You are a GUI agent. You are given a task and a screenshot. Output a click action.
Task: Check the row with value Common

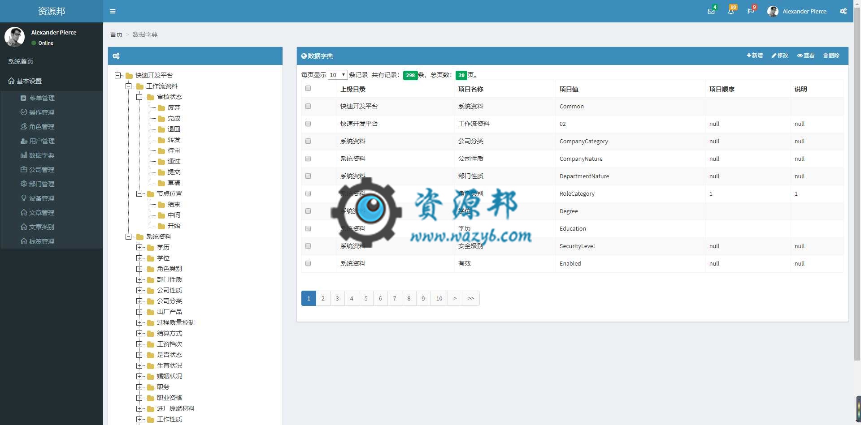[x=308, y=106]
